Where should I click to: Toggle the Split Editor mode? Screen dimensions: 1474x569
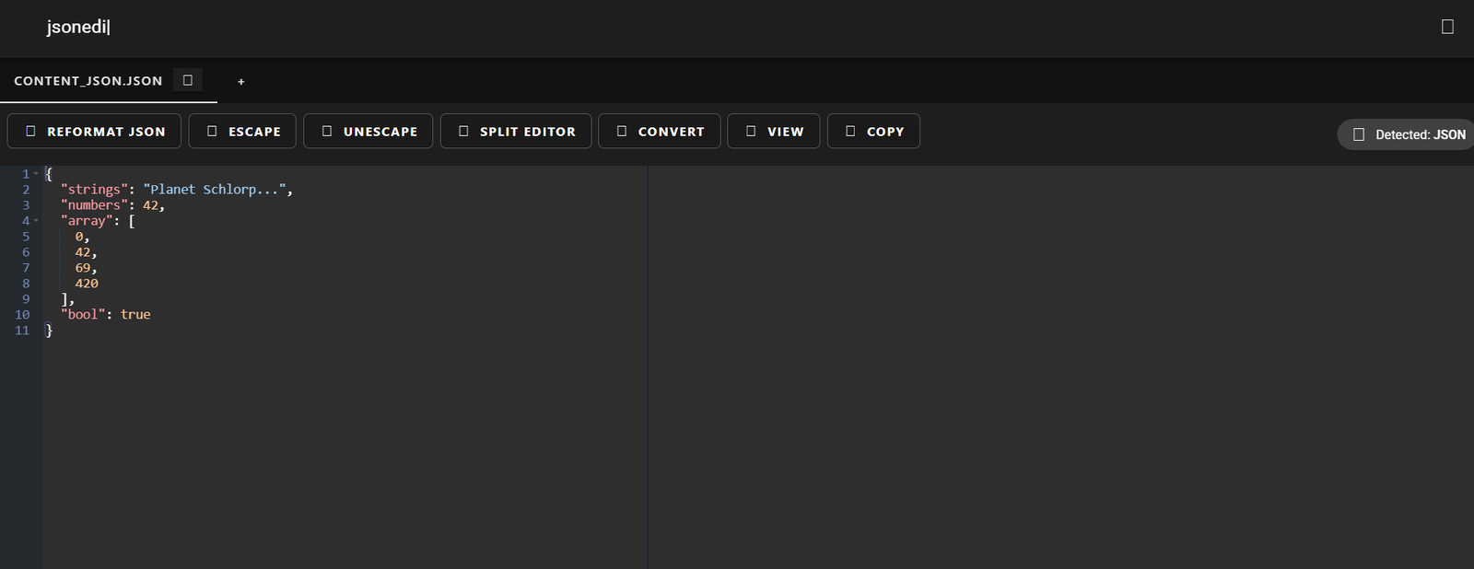tap(516, 132)
